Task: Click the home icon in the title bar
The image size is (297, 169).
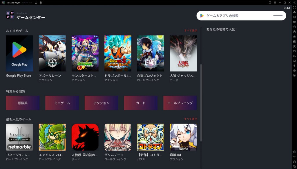Action: pyautogui.click(x=36, y=3)
